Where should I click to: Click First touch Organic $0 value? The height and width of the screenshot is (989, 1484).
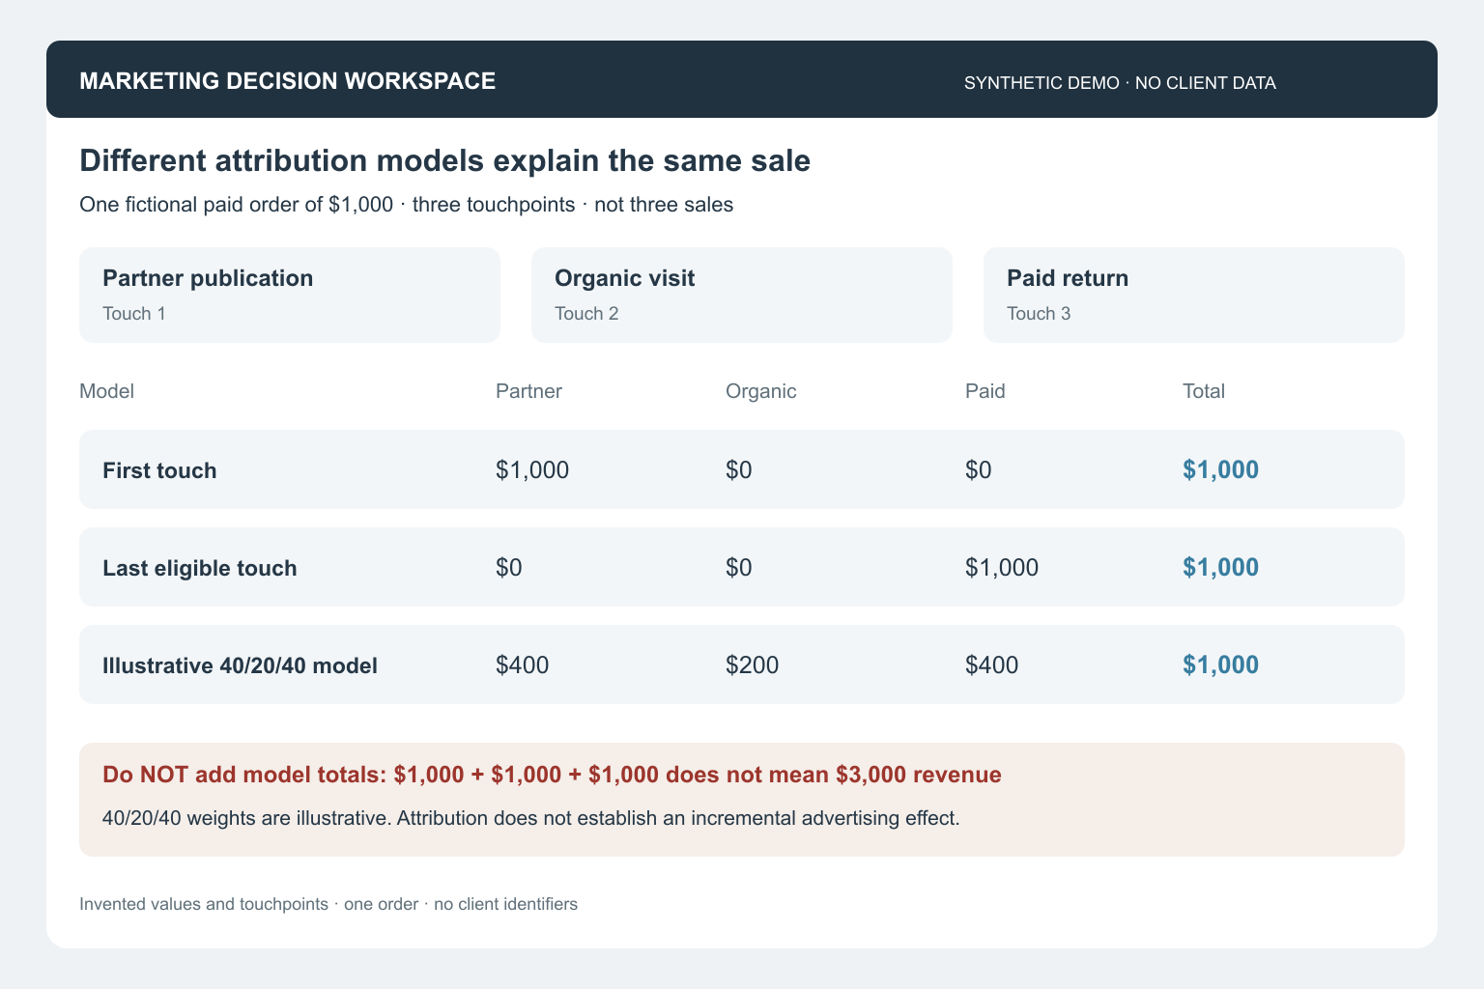point(739,470)
